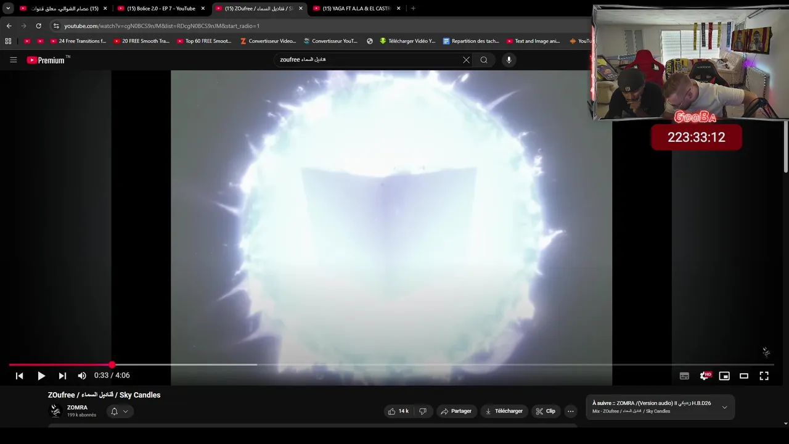Screen dimensions: 789x444
Task: Open the apps grid in bookmarks bar
Action: 8,41
